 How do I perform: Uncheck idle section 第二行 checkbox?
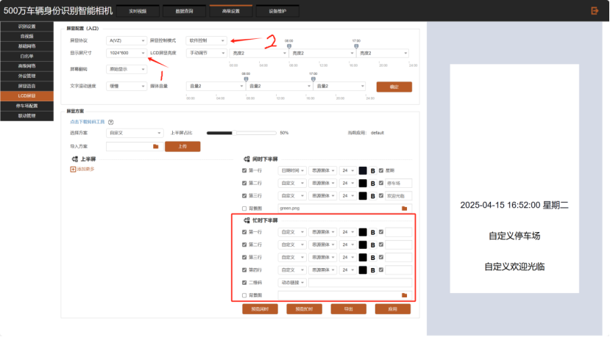click(244, 184)
